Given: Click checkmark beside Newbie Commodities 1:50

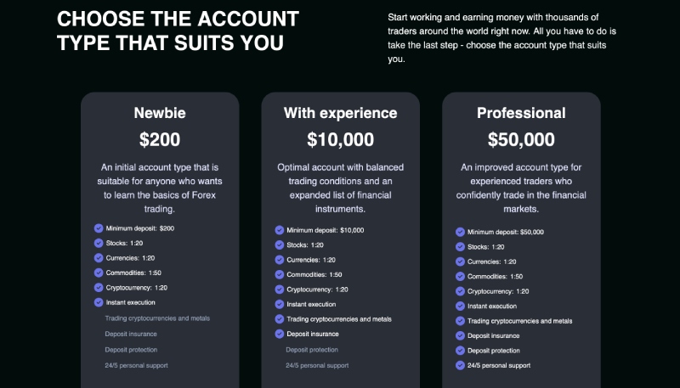Looking at the screenshot, I should click(99, 273).
